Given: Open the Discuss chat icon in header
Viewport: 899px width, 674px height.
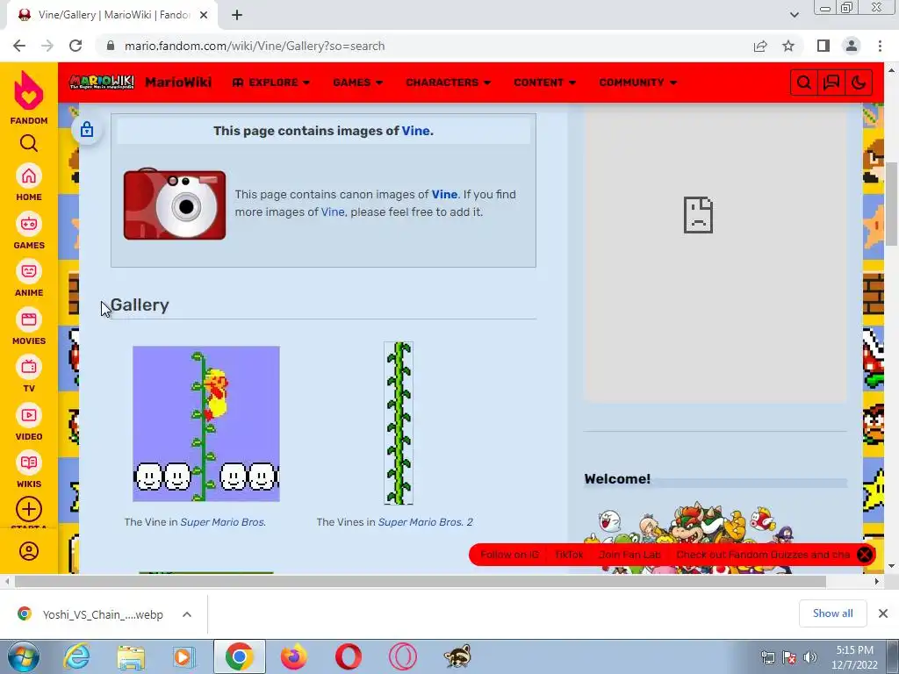Looking at the screenshot, I should tap(831, 82).
